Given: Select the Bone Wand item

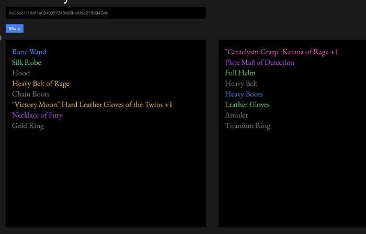Looking at the screenshot, I should tap(29, 52).
